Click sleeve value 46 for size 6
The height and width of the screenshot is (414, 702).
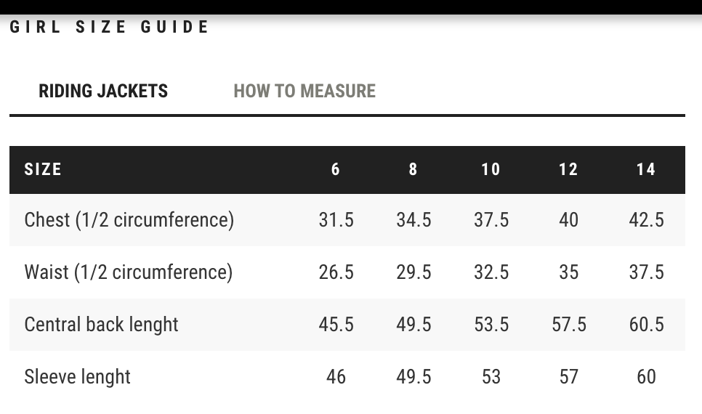(x=336, y=376)
